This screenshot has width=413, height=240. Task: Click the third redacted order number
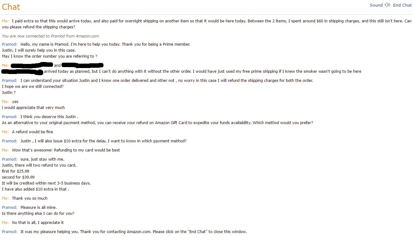pyautogui.click(x=23, y=72)
